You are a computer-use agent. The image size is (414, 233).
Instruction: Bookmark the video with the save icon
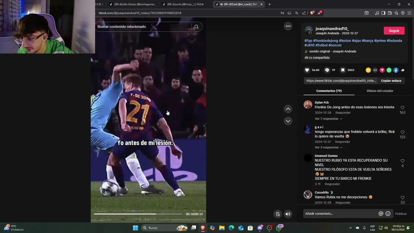tap(343, 70)
